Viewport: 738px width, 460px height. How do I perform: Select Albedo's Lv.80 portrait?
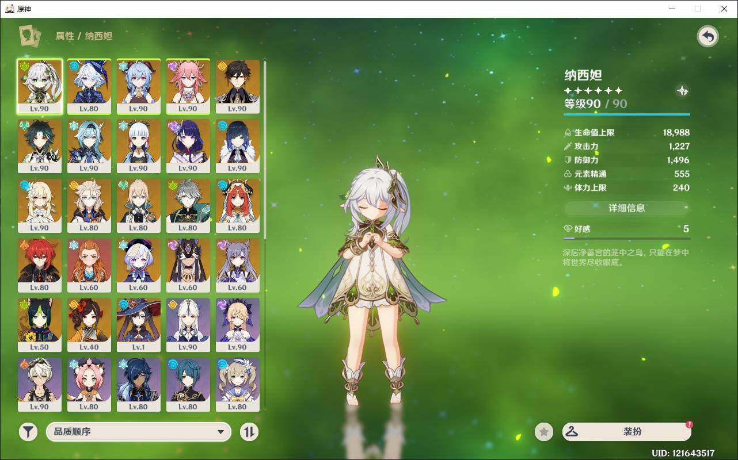click(x=89, y=206)
